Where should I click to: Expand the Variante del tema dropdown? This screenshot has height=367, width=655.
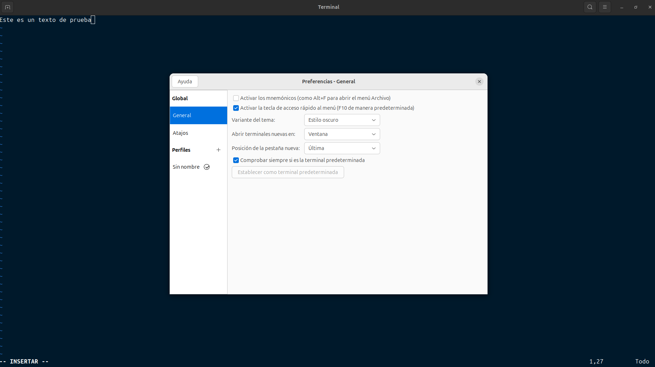tap(342, 120)
